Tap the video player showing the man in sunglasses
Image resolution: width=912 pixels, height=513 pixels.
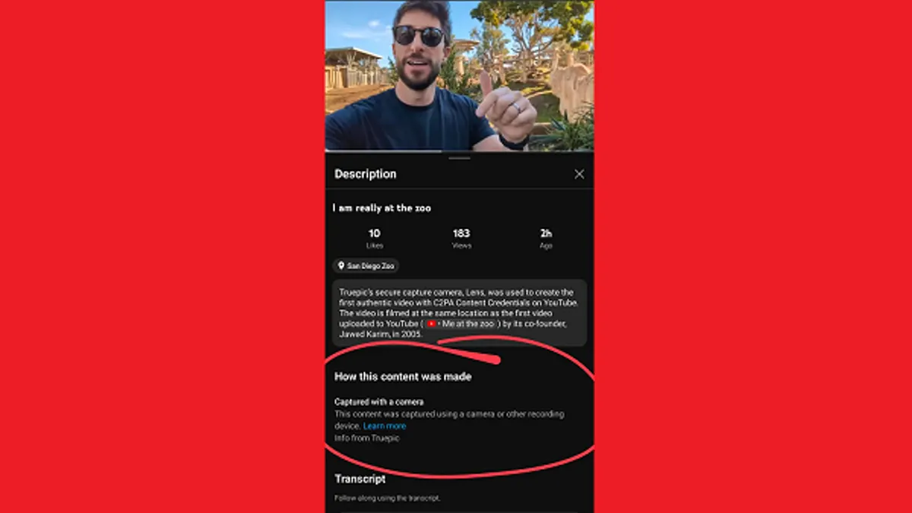click(x=460, y=74)
